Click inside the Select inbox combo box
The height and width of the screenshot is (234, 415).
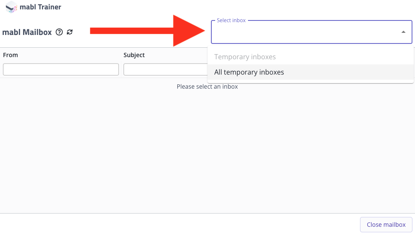pyautogui.click(x=311, y=32)
